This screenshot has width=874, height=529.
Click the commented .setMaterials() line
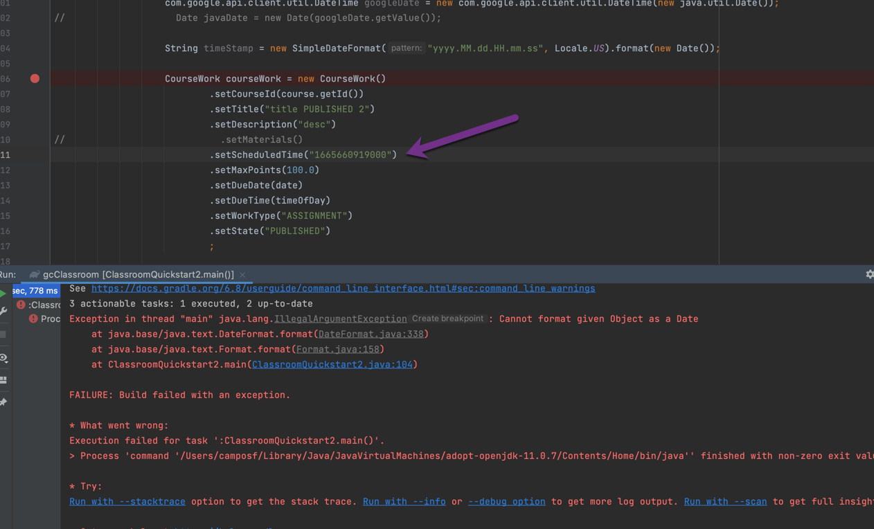point(262,140)
